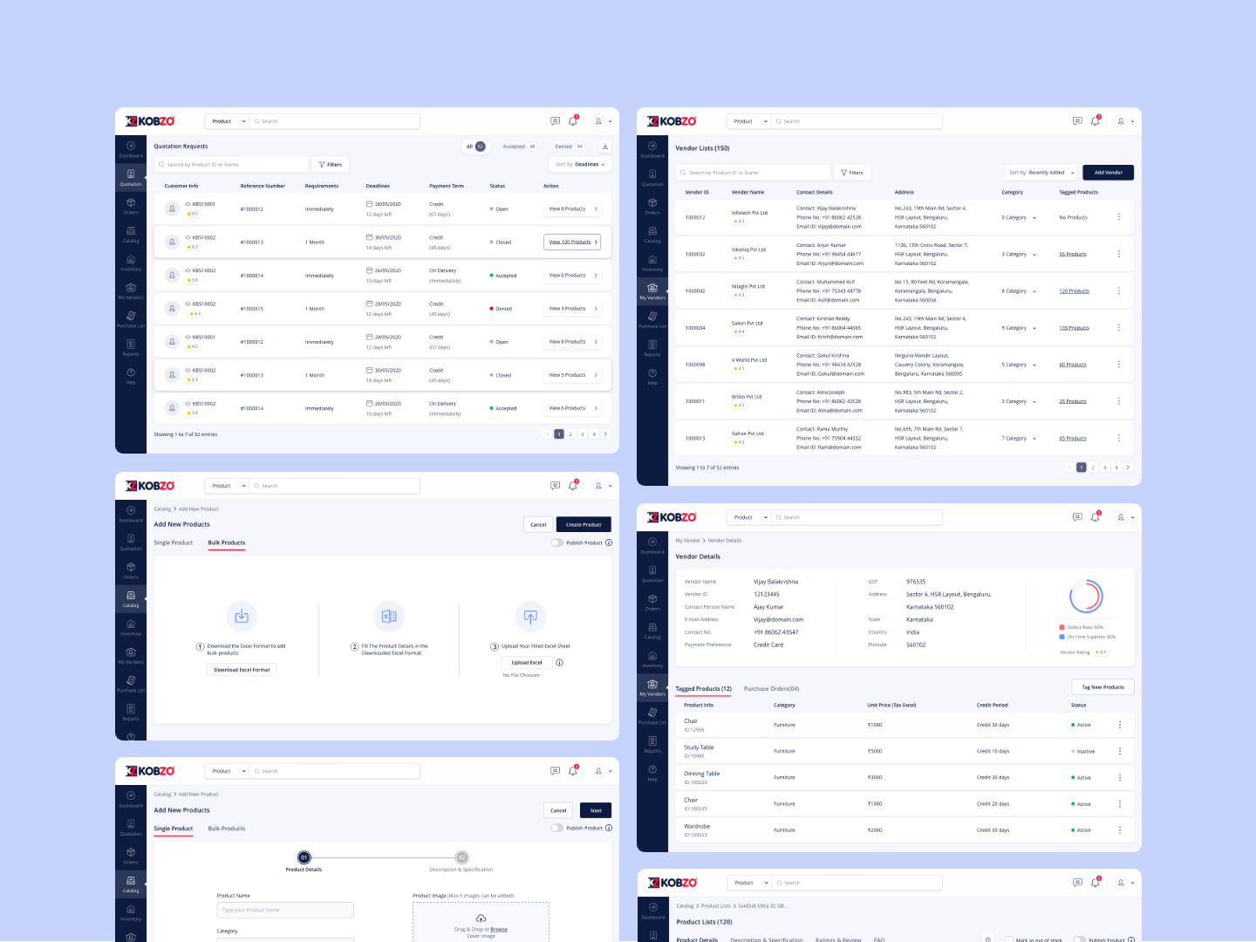Open notifications bell in Quotation Requests header
Viewport: 1256px width, 942px height.
tap(573, 121)
